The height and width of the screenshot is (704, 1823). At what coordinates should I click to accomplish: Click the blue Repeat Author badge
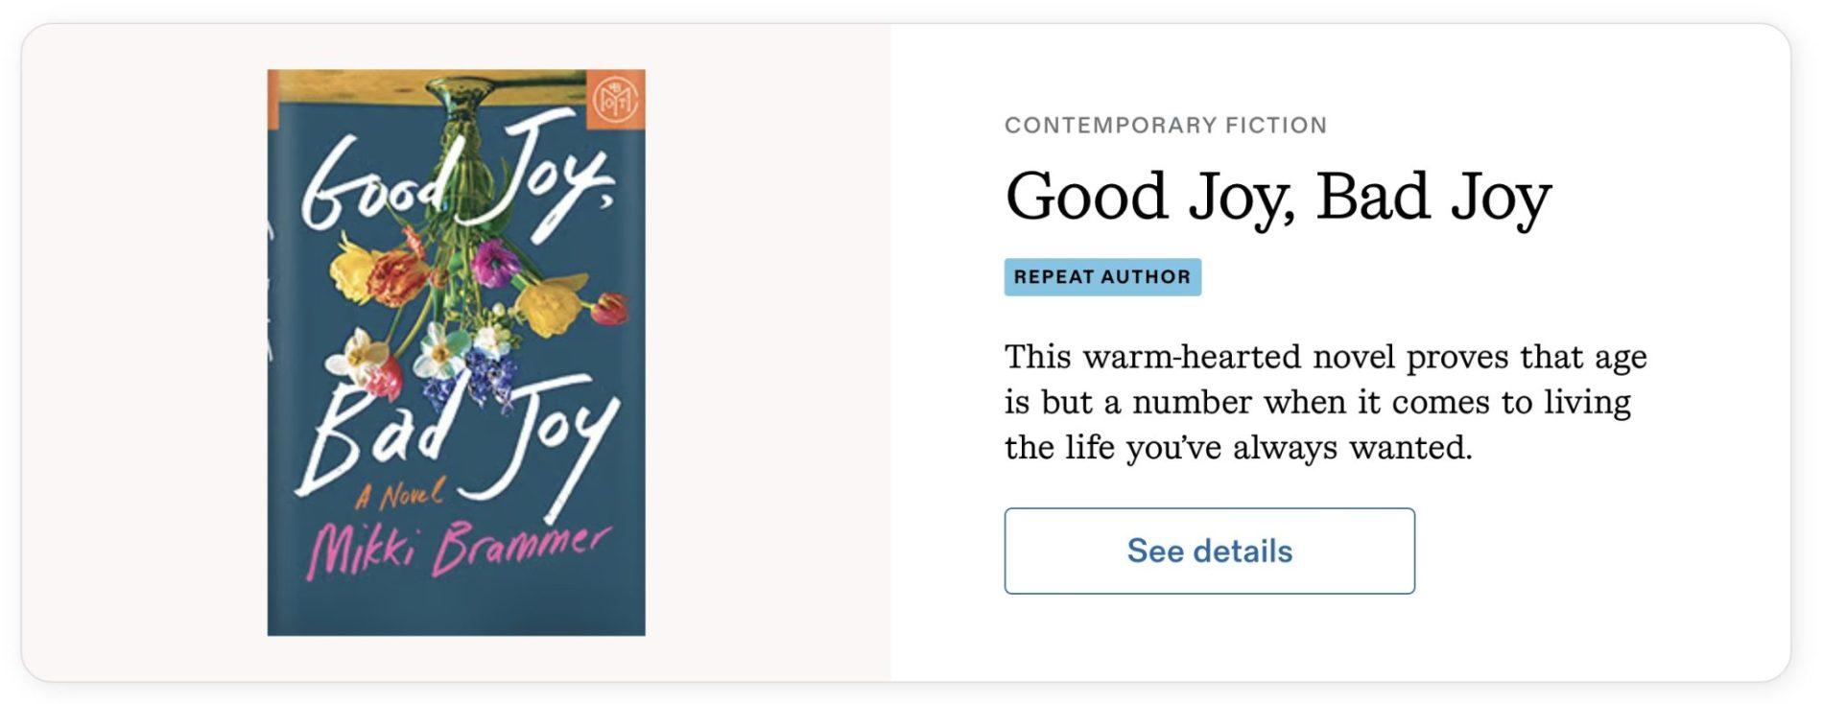1101,277
